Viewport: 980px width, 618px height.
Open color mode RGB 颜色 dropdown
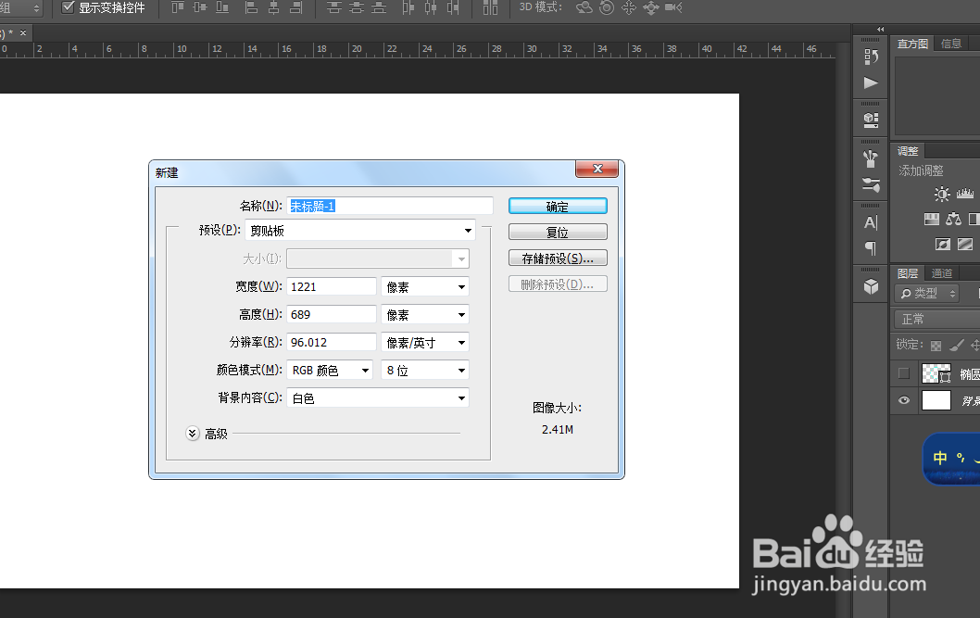(x=330, y=370)
